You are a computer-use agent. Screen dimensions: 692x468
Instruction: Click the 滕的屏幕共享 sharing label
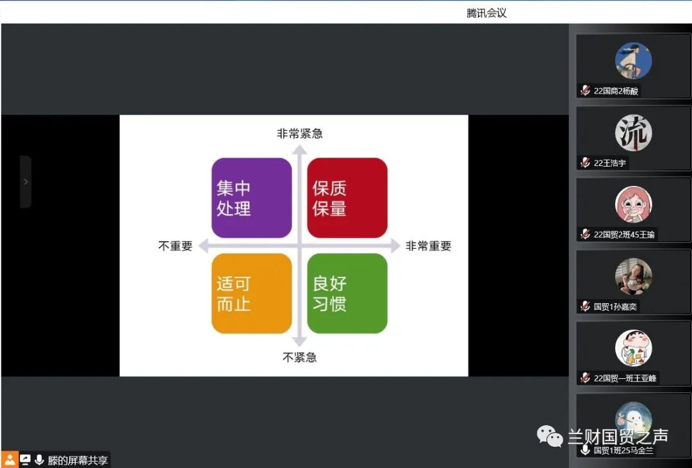click(x=78, y=460)
